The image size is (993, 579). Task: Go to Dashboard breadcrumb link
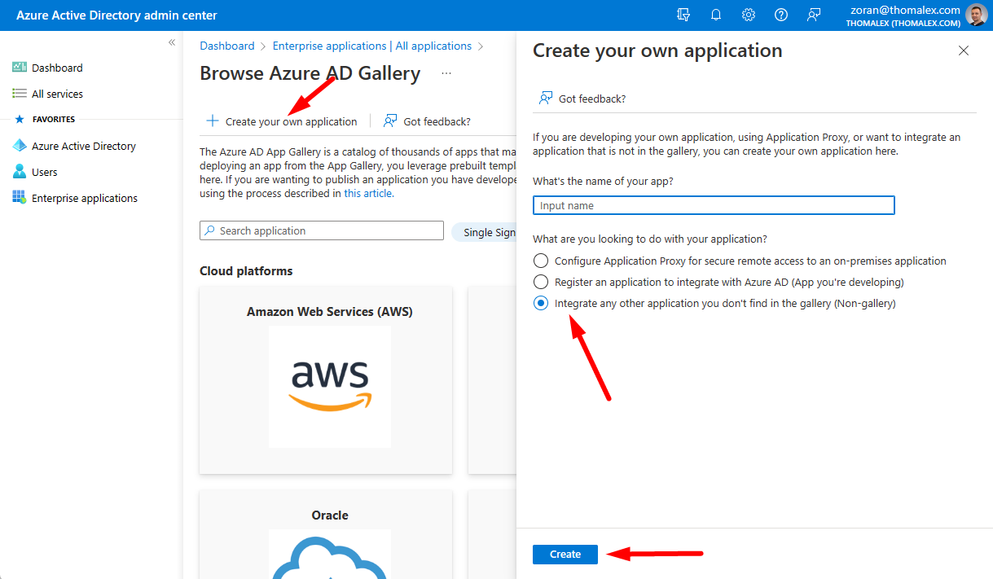click(227, 46)
